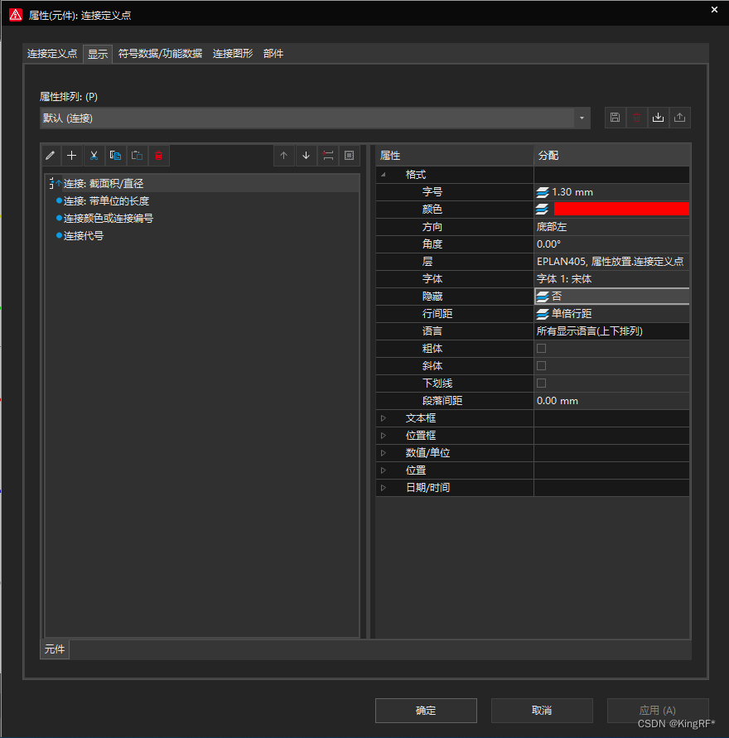This screenshot has height=738, width=729.
Task: Expand the 数值/单位 section
Action: 384,453
